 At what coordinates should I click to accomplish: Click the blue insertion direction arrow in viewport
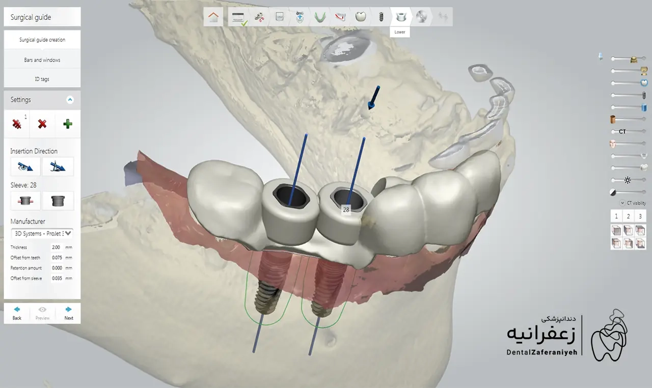(374, 97)
